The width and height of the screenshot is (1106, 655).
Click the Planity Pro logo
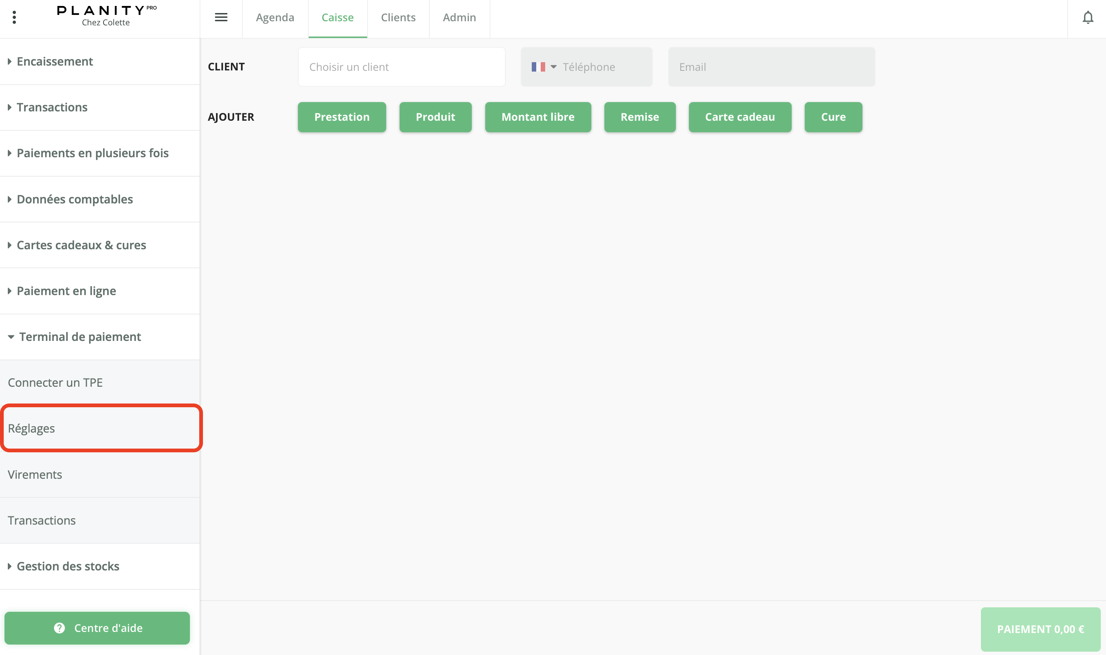tap(107, 16)
